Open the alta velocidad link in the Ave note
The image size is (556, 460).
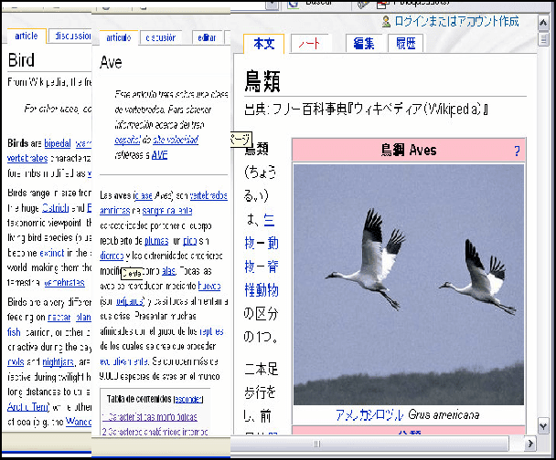pos(176,140)
